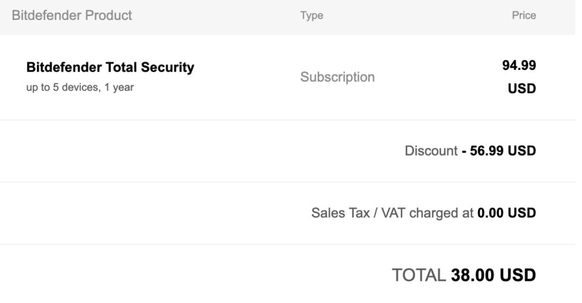Click the 38.00 USD total amount
Image resolution: width=582 pixels, height=303 pixels.
click(x=493, y=275)
